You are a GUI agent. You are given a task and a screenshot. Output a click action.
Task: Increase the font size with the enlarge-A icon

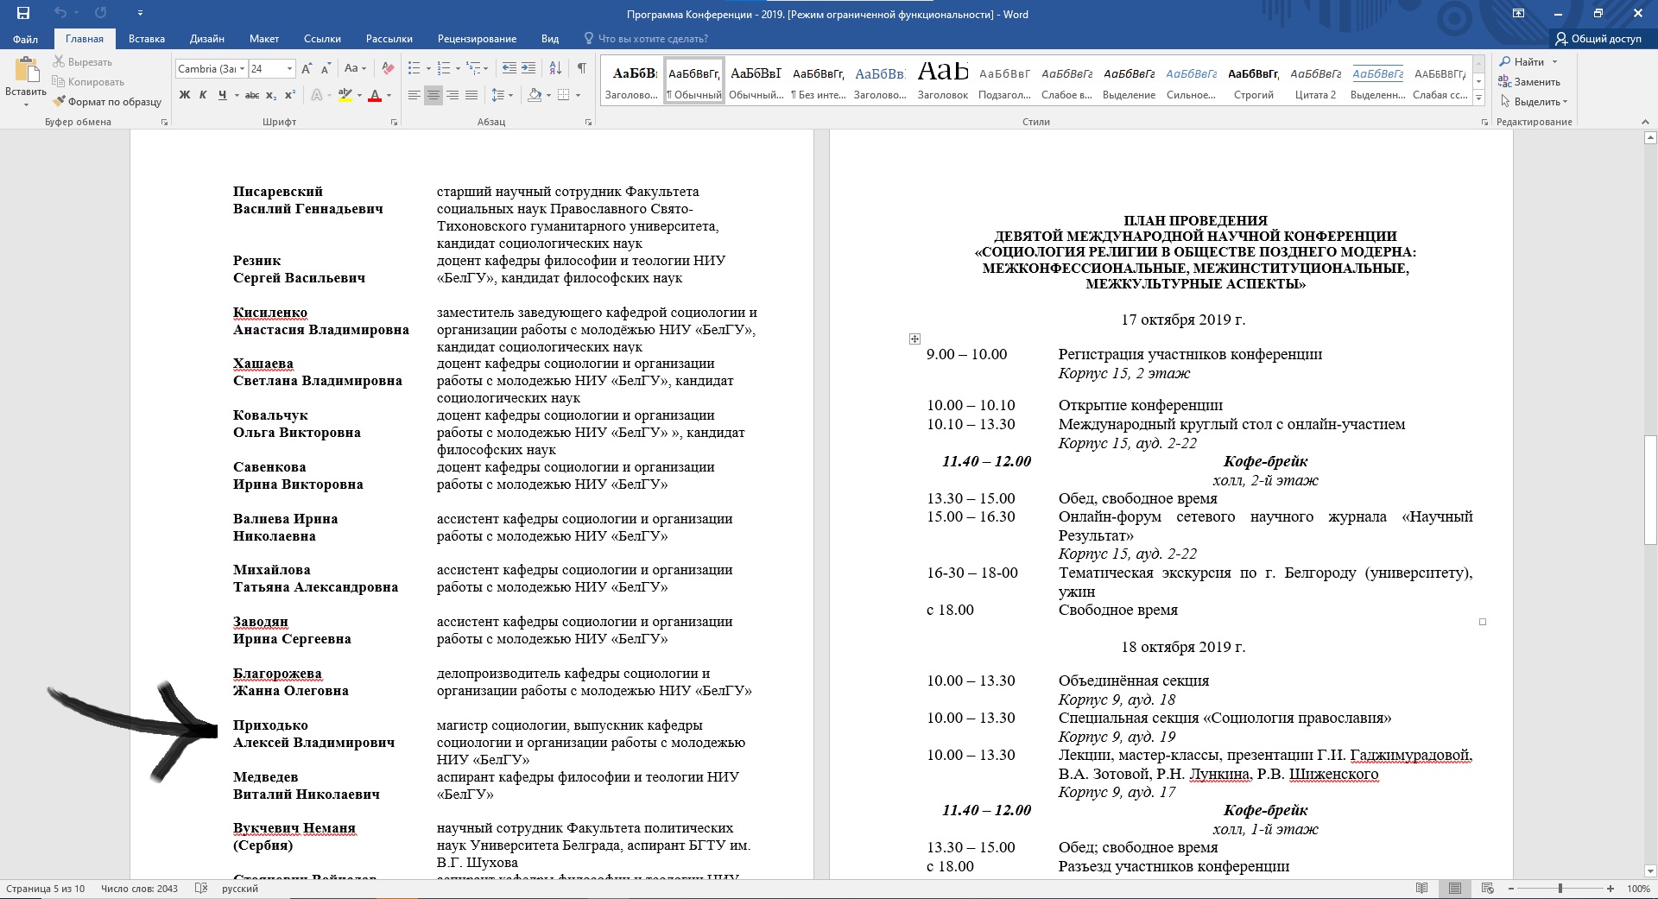pyautogui.click(x=307, y=69)
